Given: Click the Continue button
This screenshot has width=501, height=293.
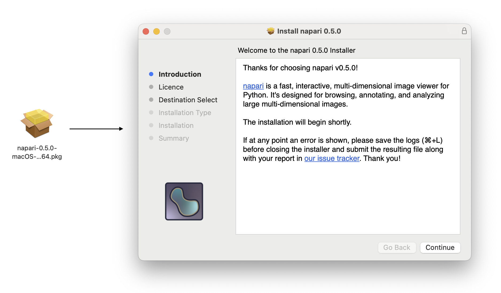Looking at the screenshot, I should (440, 247).
